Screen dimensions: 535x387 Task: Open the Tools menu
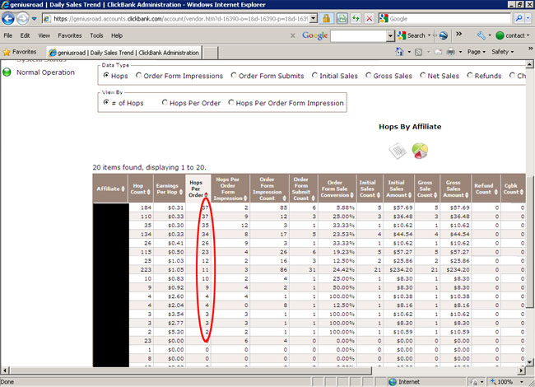[x=96, y=35]
